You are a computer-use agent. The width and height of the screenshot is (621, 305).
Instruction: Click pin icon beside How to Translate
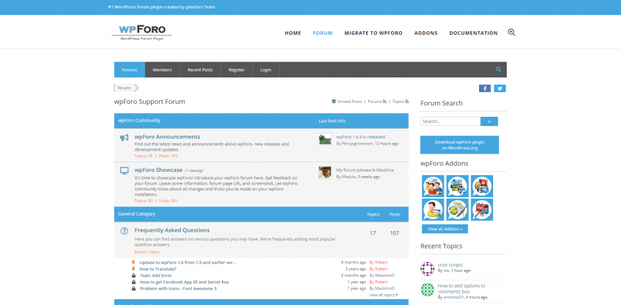click(x=133, y=269)
